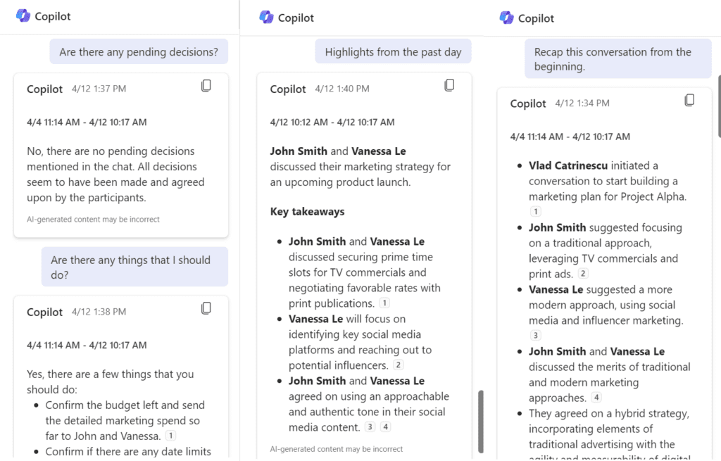This screenshot has width=721, height=461.
Task: Click the '4/12 1:40 PM' timestamp
Action: click(342, 89)
